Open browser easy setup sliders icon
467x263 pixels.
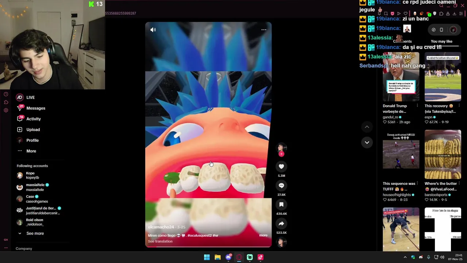click(x=461, y=14)
